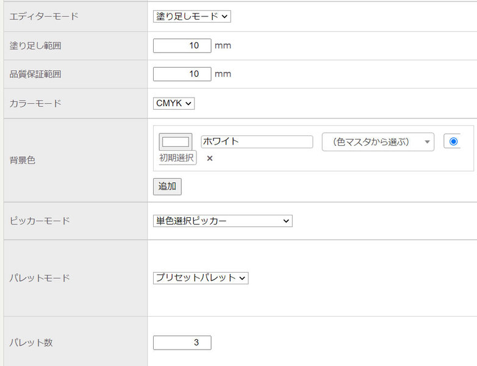
Task: Click the ホワイト color name field
Action: click(x=256, y=142)
